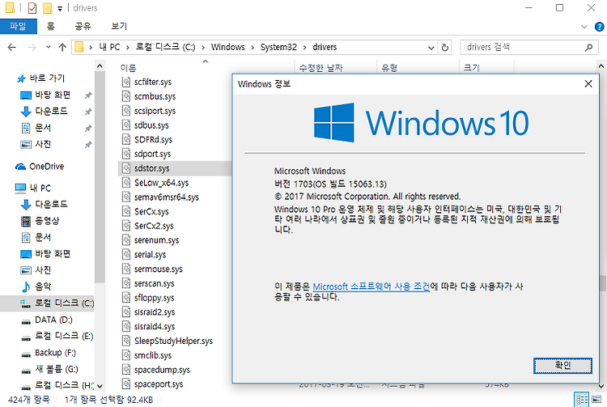The image size is (607, 407).
Task: Select SleepStudyHelper.sys file icon
Action: [125, 341]
